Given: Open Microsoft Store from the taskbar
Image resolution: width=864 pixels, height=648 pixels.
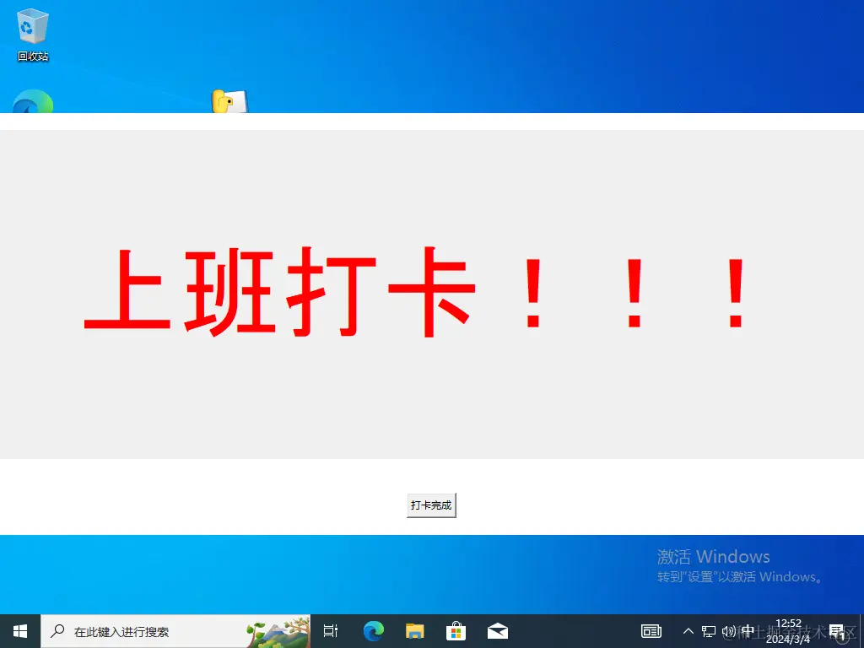Looking at the screenshot, I should 456,631.
